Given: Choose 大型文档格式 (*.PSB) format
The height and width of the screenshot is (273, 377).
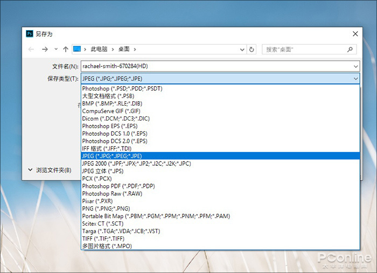Looking at the screenshot, I should (x=220, y=96).
